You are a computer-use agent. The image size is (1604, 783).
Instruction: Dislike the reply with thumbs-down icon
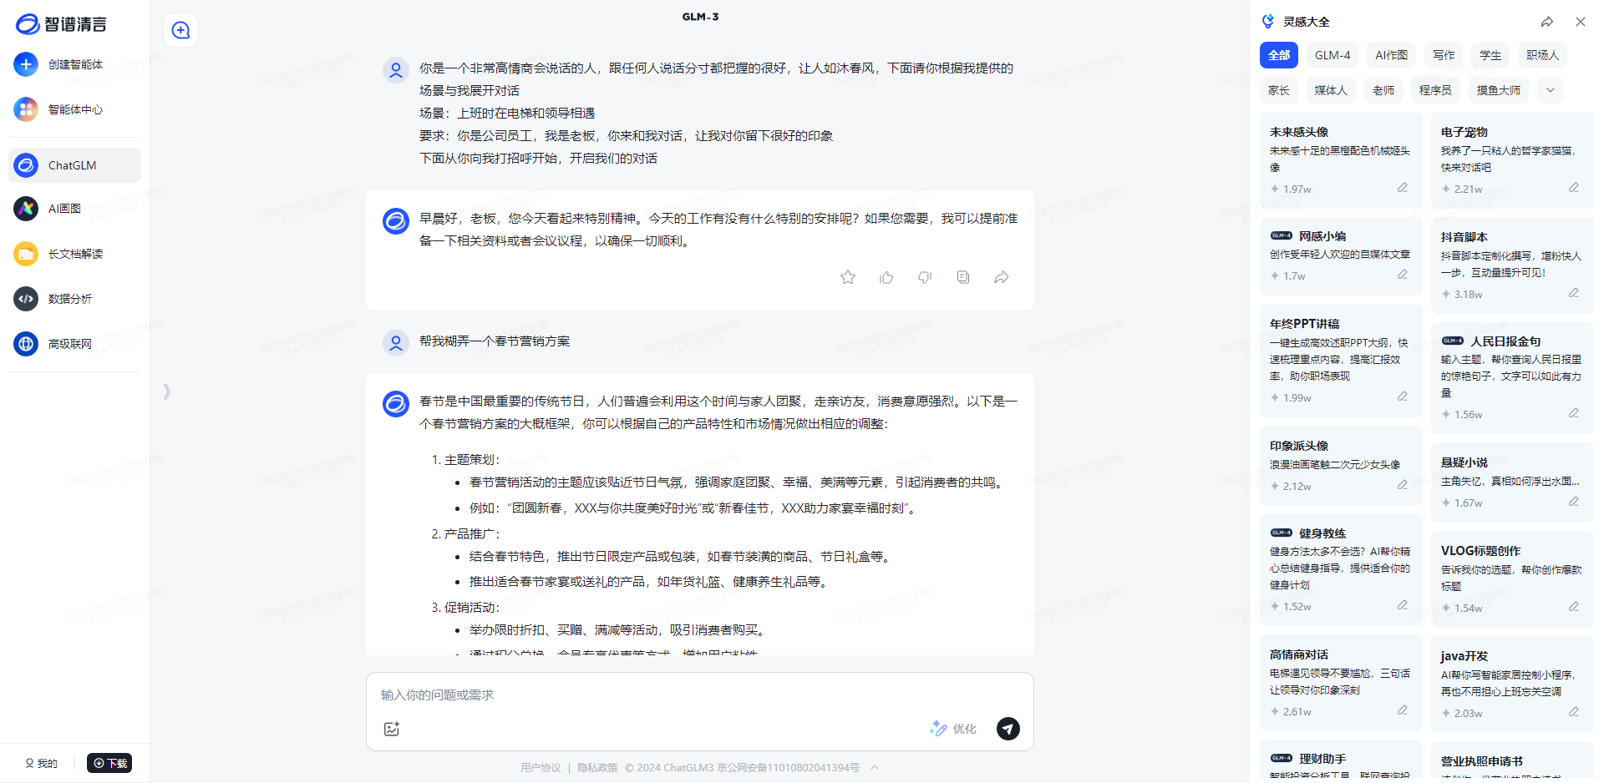[925, 277]
